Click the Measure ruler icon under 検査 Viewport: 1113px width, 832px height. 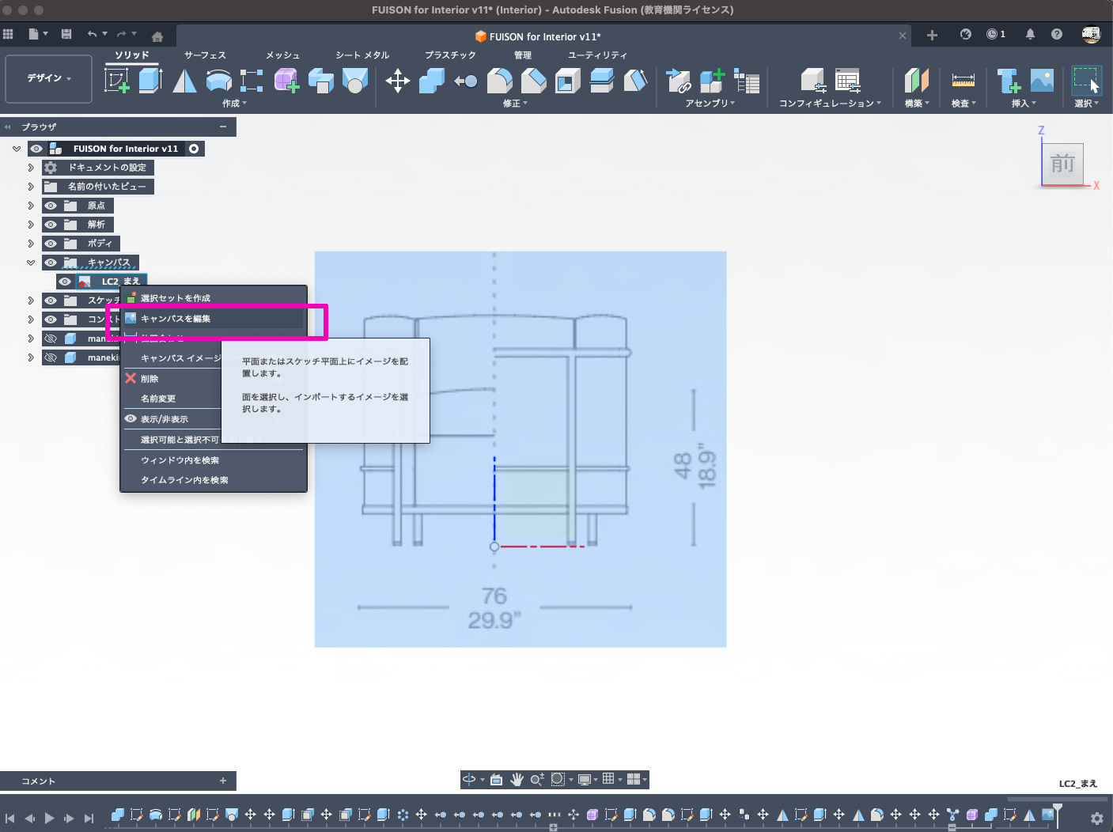click(963, 80)
